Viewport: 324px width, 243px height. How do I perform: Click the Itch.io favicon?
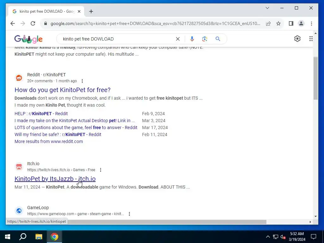tap(19, 166)
